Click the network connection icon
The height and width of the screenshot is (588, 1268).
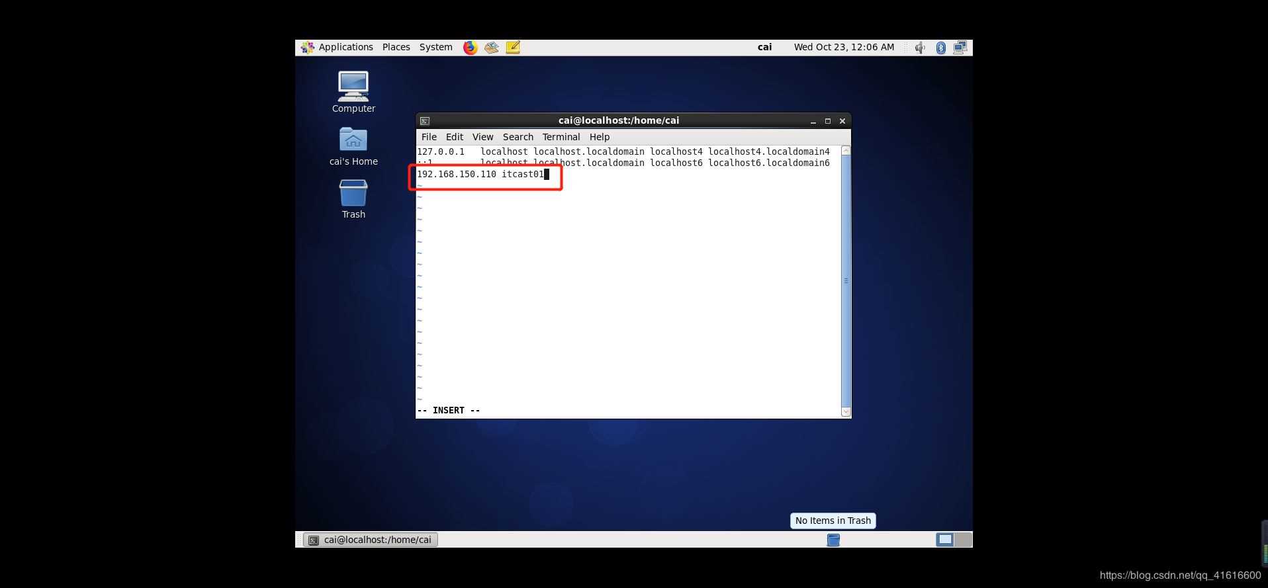tap(960, 48)
